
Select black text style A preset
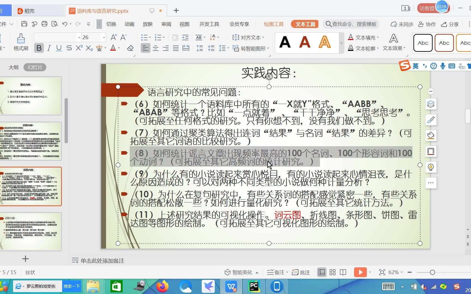285,42
